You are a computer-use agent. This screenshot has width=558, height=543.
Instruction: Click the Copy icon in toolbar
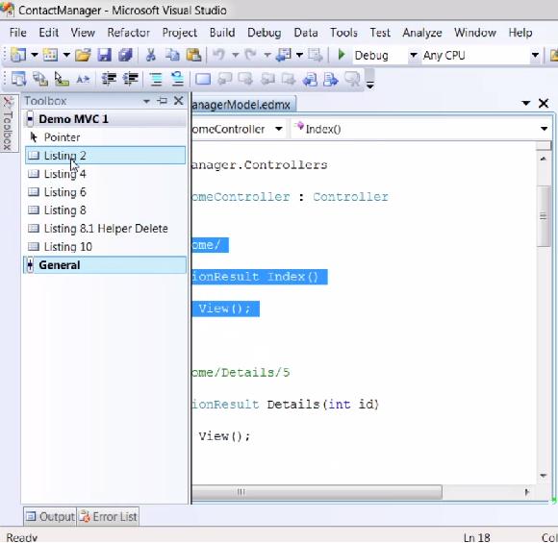pyautogui.click(x=172, y=55)
